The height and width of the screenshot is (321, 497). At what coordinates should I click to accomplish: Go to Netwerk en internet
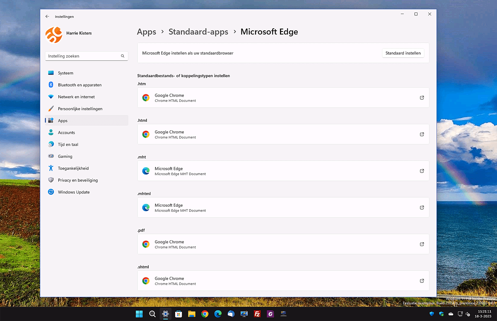(87, 97)
